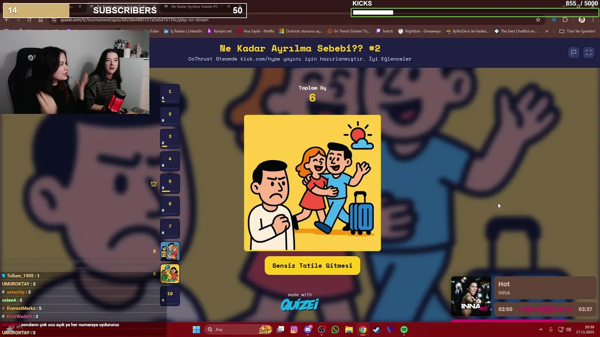This screenshot has width=600, height=337.
Task: Open Steam from the taskbar
Action: click(376, 330)
